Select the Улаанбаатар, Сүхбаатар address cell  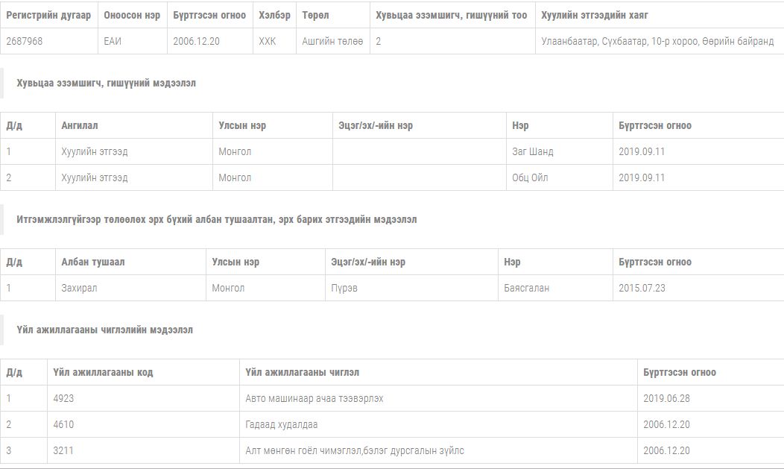657,42
